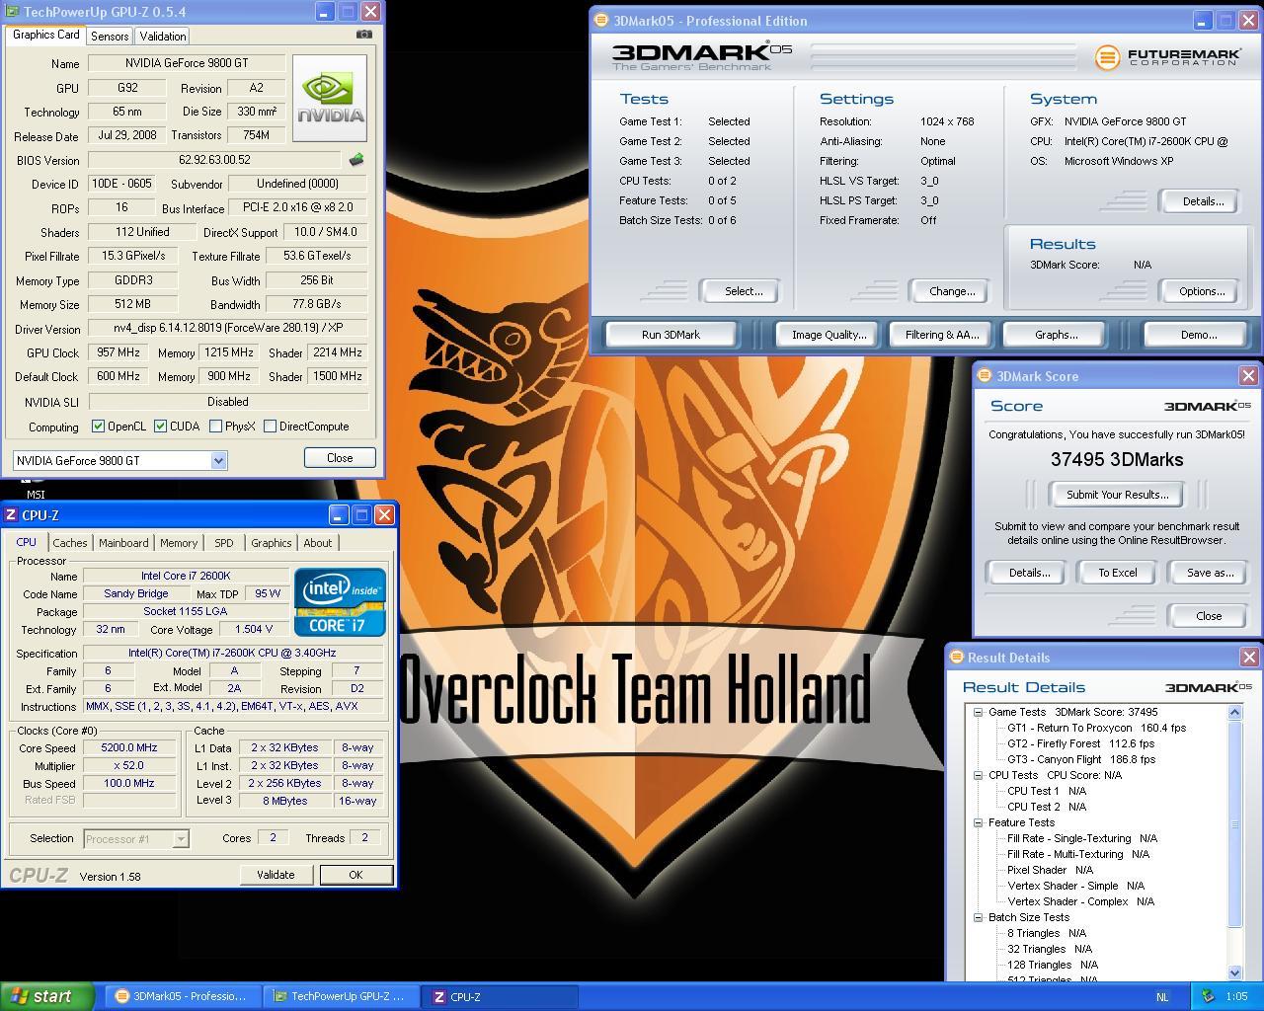
Task: Click Result Details window title icon
Action: tap(956, 657)
